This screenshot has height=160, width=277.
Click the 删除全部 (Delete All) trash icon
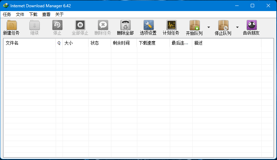(125, 25)
